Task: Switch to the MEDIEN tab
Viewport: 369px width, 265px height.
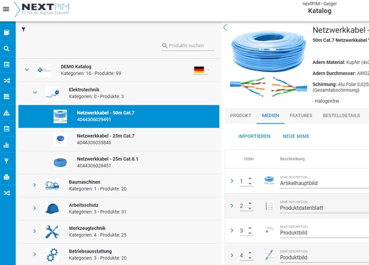Action: click(x=270, y=115)
